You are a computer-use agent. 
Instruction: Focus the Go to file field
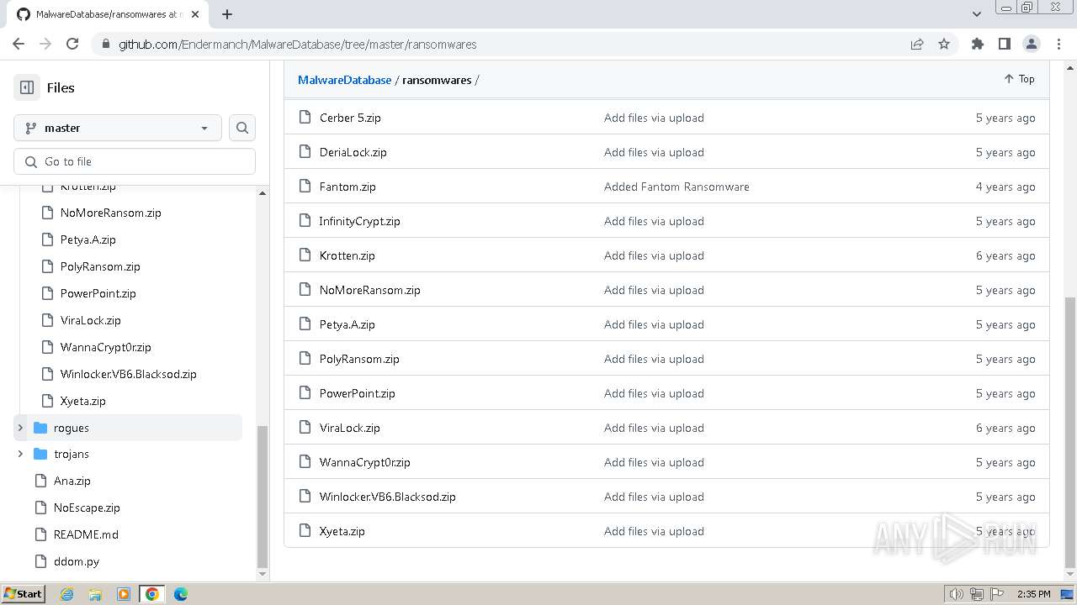click(x=135, y=161)
